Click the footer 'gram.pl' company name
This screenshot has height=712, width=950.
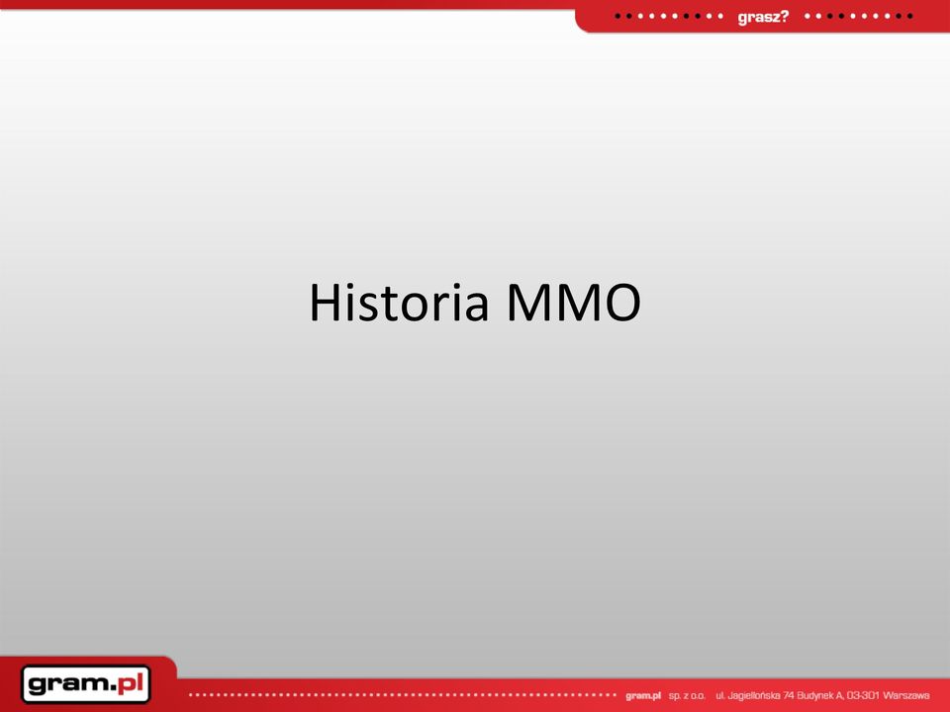click(x=643, y=695)
